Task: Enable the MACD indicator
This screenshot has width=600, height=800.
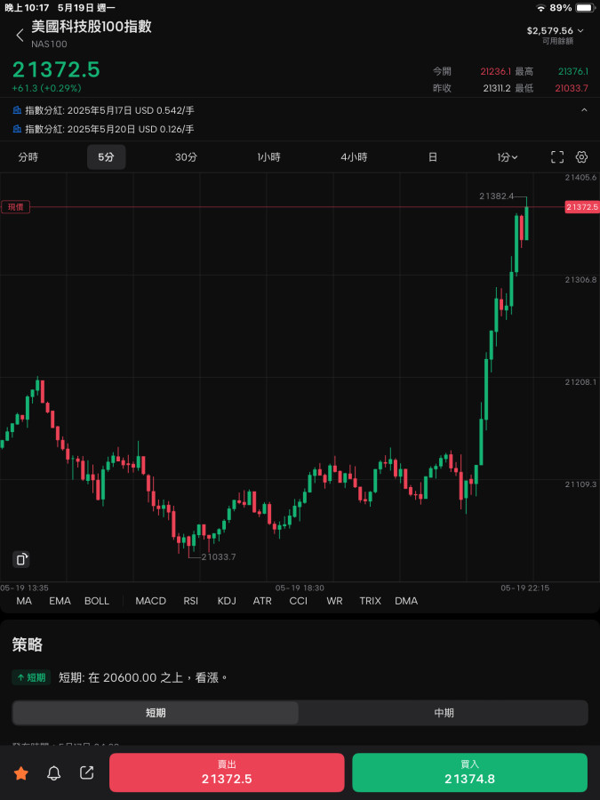Action: (151, 601)
